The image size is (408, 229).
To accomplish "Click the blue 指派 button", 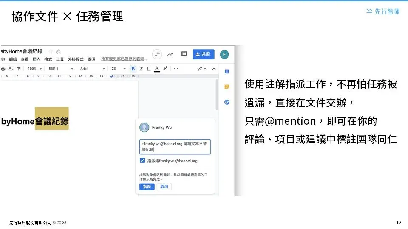I will click(x=147, y=187).
